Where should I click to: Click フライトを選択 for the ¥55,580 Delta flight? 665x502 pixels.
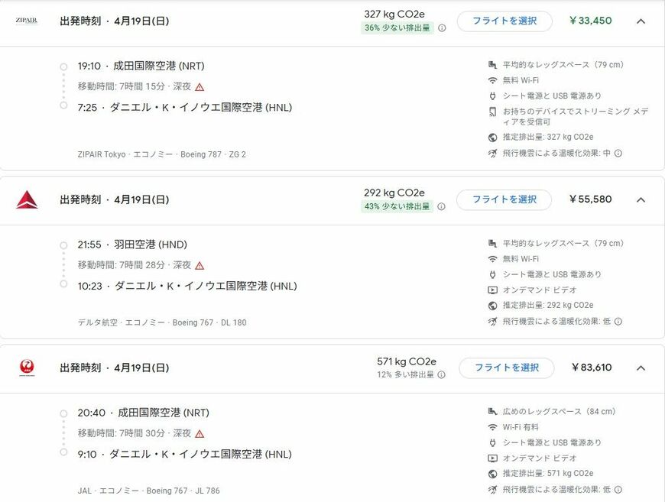pos(505,199)
